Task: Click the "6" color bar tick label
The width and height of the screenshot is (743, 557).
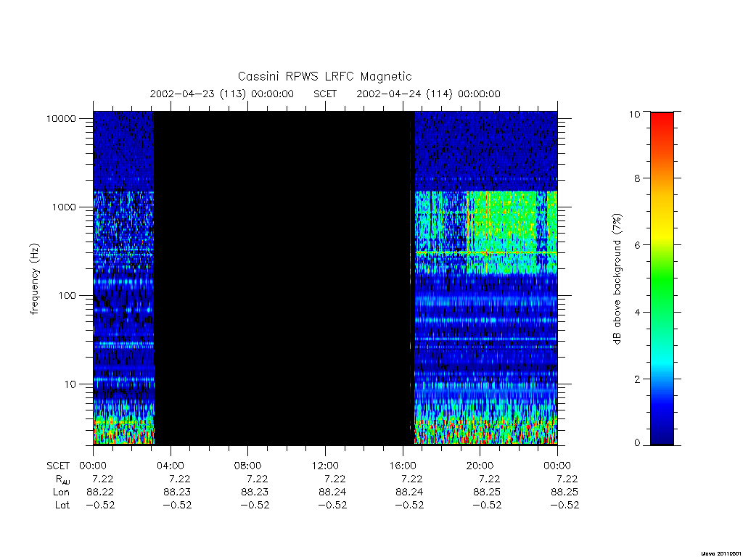Action: tap(637, 245)
